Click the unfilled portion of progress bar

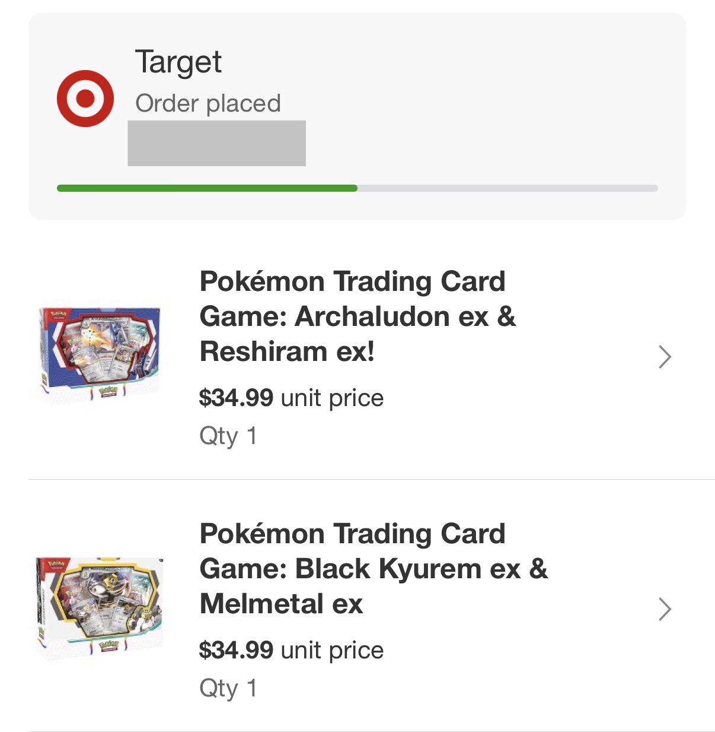tap(507, 188)
